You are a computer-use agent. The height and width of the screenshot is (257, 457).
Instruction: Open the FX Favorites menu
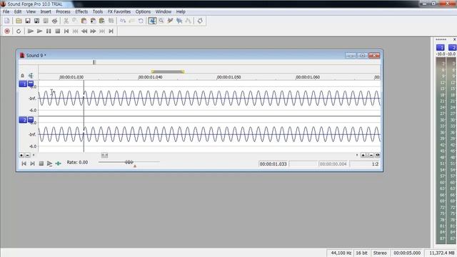click(x=119, y=11)
